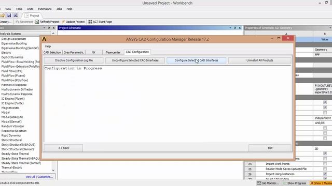Viewport: 332px width, 186px height.
Task: Click the Reconnect toolbar item
Action: pos(24,22)
